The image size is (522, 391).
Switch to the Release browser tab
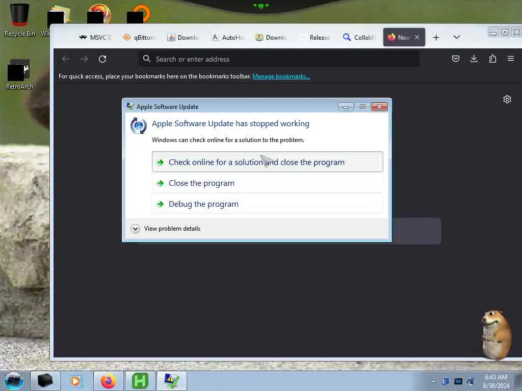pos(315,38)
